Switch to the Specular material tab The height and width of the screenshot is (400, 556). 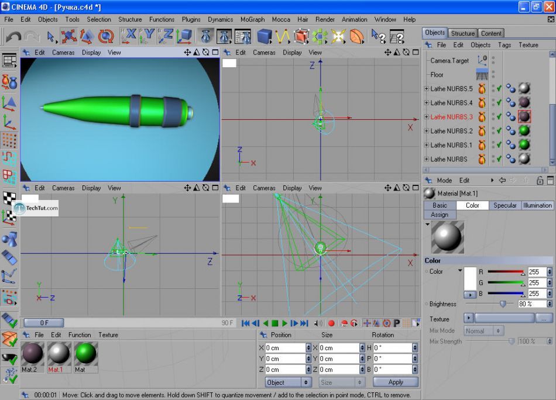click(x=504, y=205)
